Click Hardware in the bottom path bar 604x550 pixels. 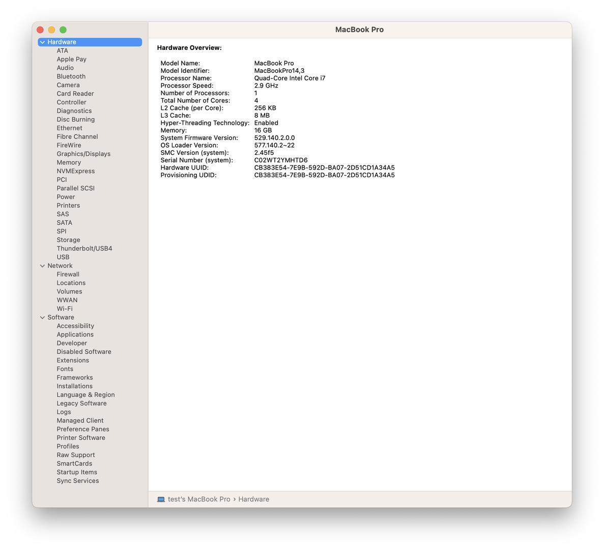[x=253, y=499]
